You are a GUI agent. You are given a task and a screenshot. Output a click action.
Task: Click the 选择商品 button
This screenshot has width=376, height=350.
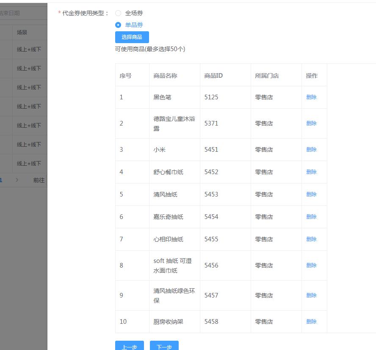point(132,37)
